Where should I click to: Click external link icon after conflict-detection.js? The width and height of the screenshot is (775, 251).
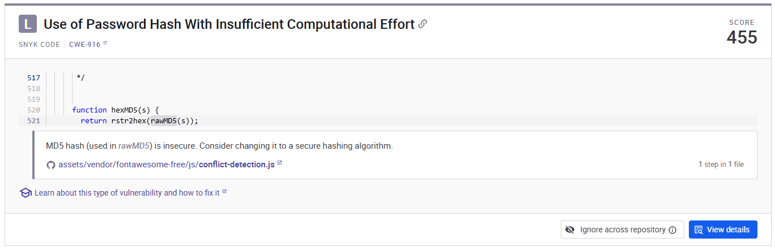pyautogui.click(x=279, y=164)
